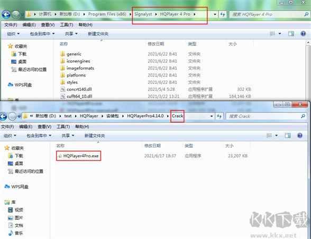Open the 工具(T) menu in the upper window
The height and width of the screenshot is (239, 311).
tap(67, 25)
